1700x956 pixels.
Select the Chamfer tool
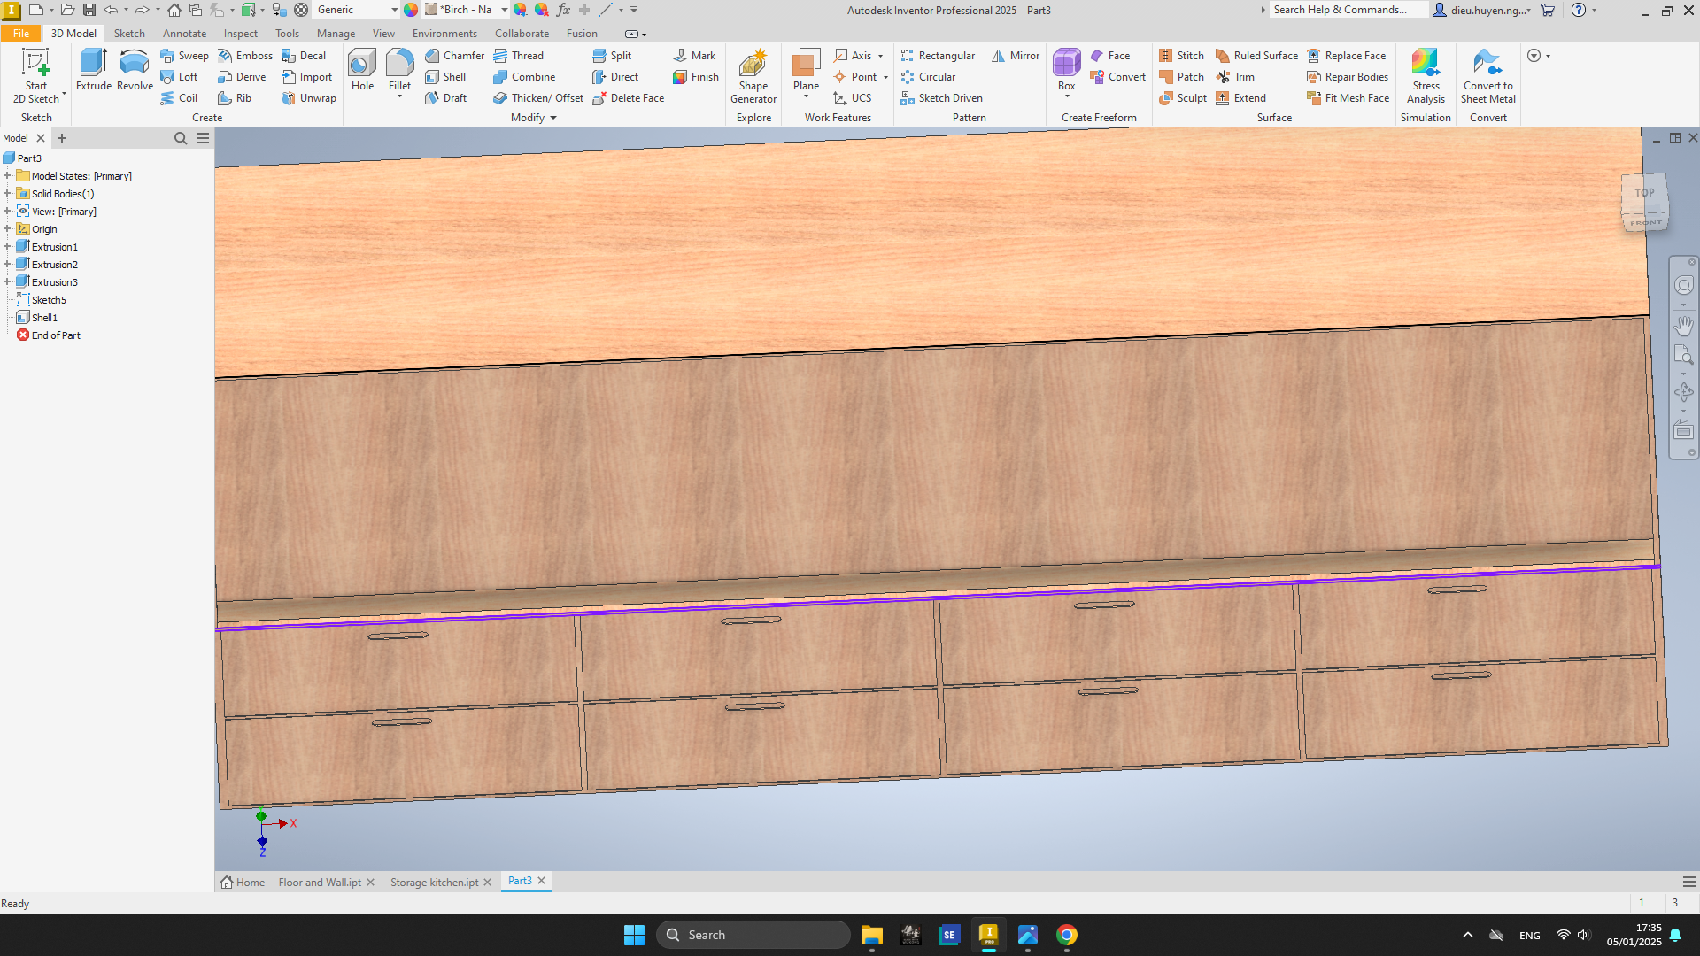click(x=454, y=55)
